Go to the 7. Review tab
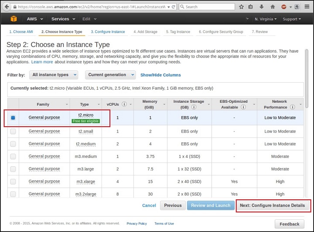314x232 pixels. click(260, 32)
